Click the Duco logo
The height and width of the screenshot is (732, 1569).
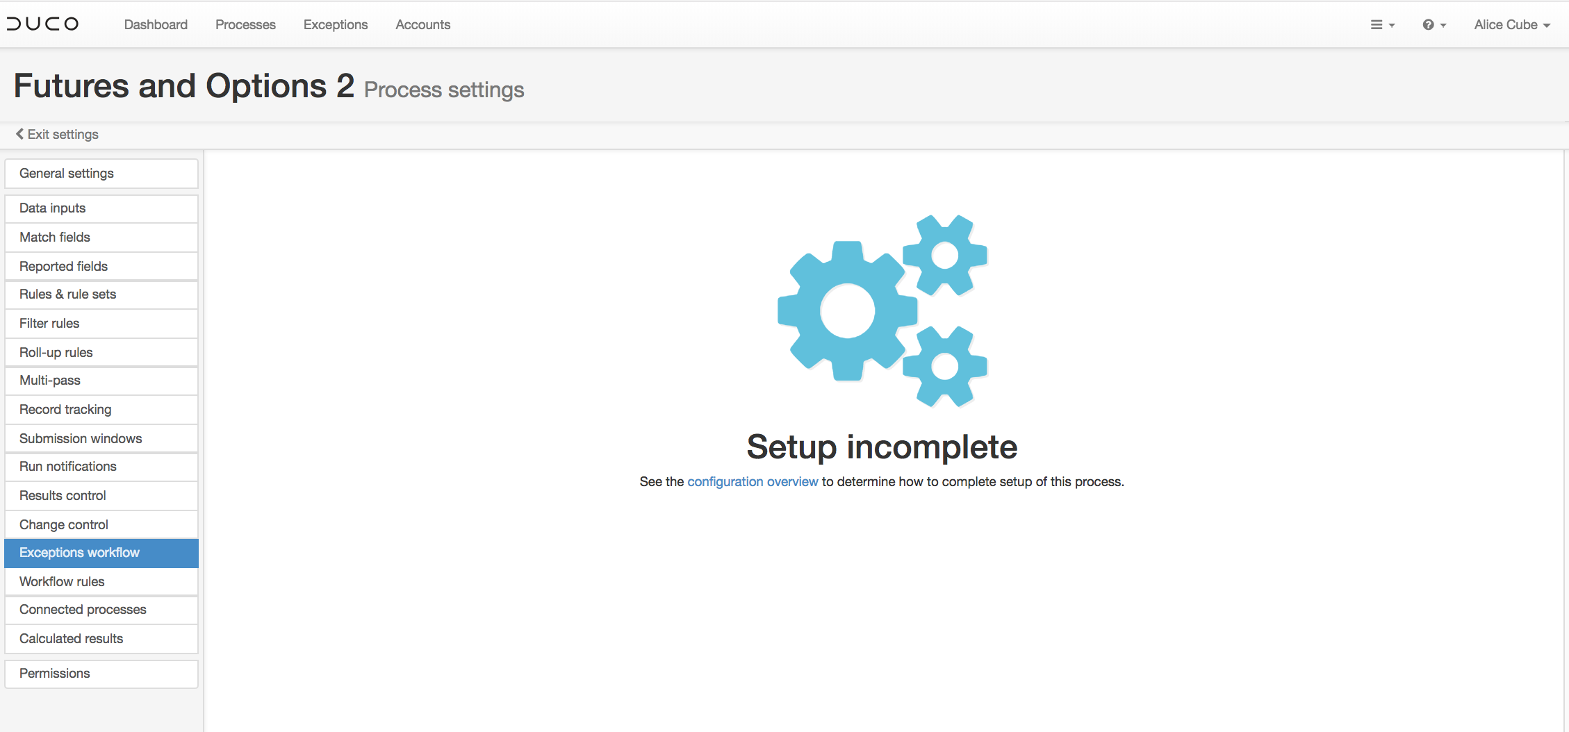click(43, 24)
